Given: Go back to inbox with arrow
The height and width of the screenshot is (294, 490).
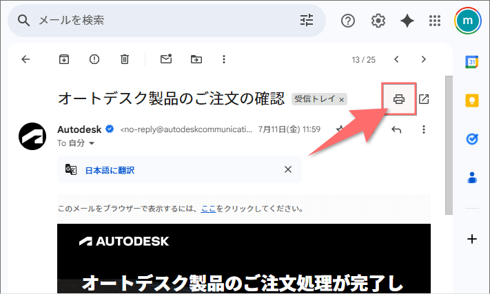Looking at the screenshot, I should point(25,59).
